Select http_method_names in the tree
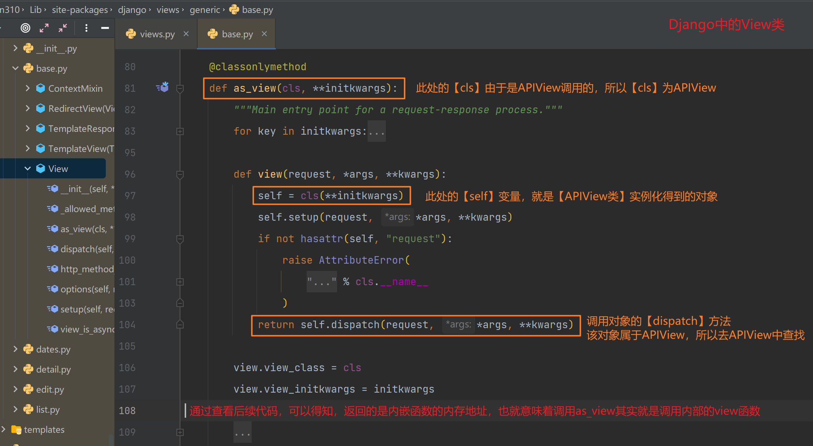Screen dimensions: 813x446 (87, 269)
